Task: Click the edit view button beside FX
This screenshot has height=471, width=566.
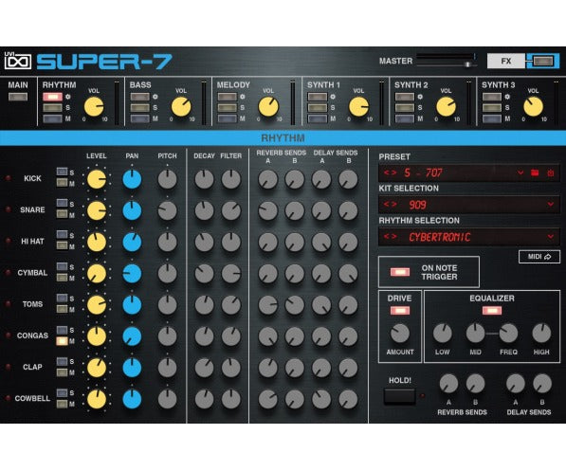Action: click(x=543, y=61)
